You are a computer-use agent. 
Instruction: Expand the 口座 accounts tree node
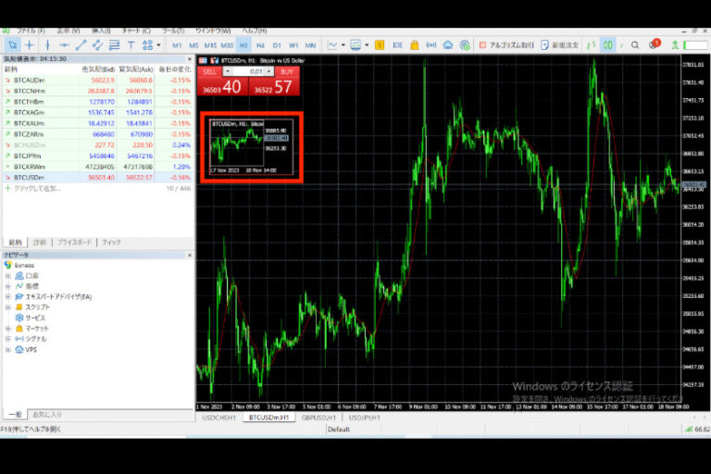tap(7, 276)
